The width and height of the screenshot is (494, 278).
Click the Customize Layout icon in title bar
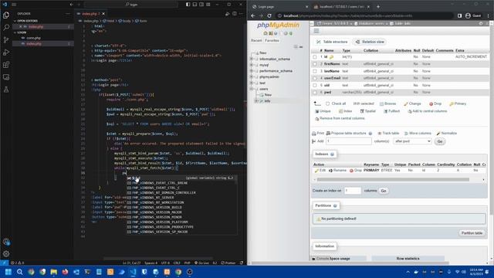tap(208, 5)
